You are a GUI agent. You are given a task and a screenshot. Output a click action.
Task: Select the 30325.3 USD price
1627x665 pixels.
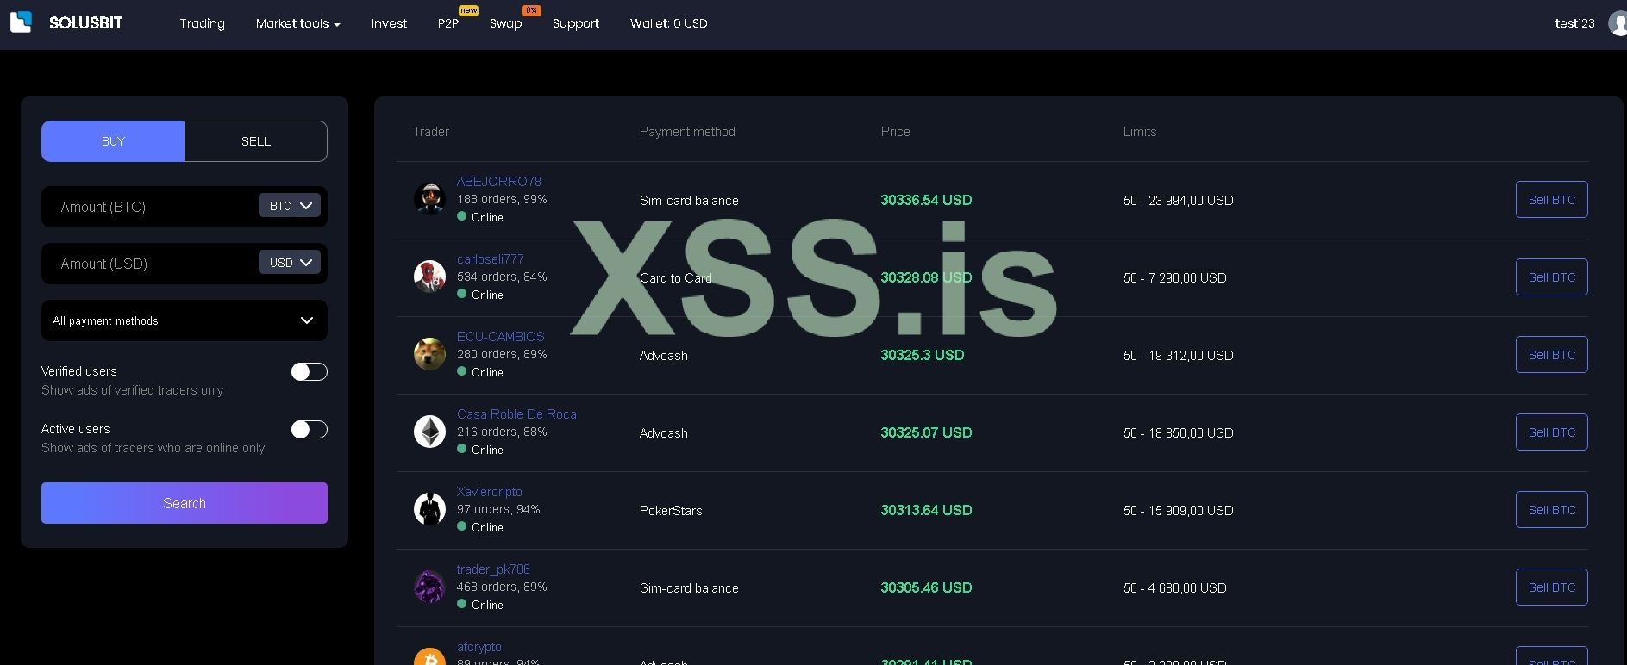click(x=923, y=355)
